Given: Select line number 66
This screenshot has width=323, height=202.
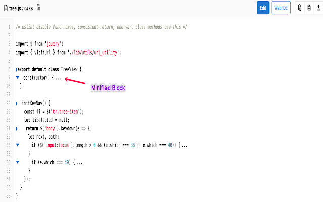Looking at the screenshot, I should click(x=8, y=196).
